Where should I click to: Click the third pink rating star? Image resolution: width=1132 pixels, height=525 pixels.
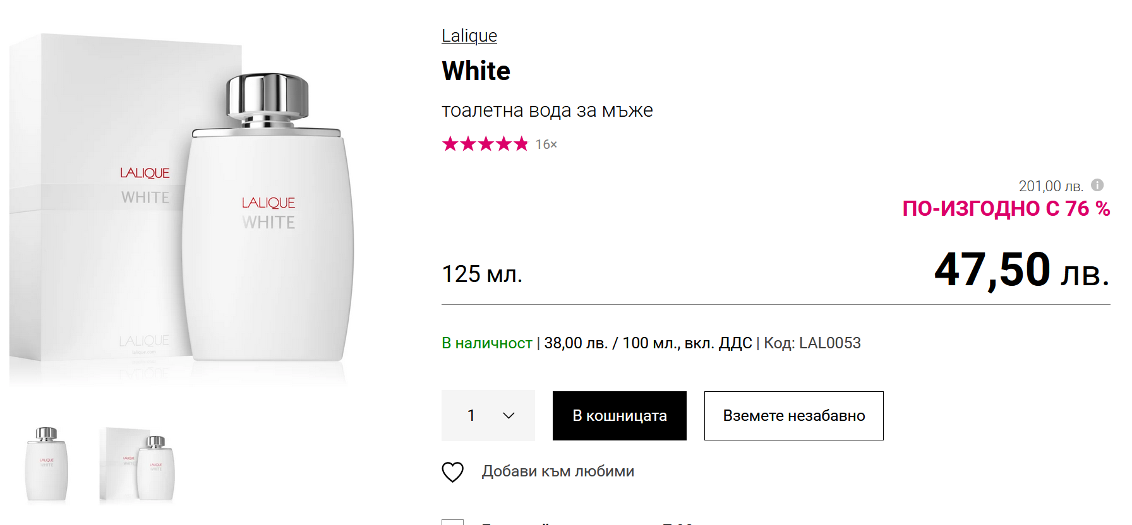pyautogui.click(x=485, y=144)
